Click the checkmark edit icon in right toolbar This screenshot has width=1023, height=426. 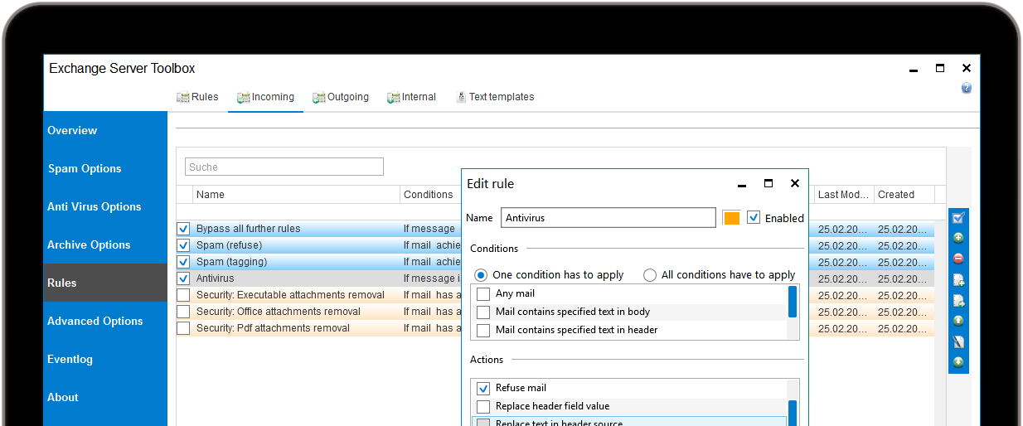coord(958,218)
